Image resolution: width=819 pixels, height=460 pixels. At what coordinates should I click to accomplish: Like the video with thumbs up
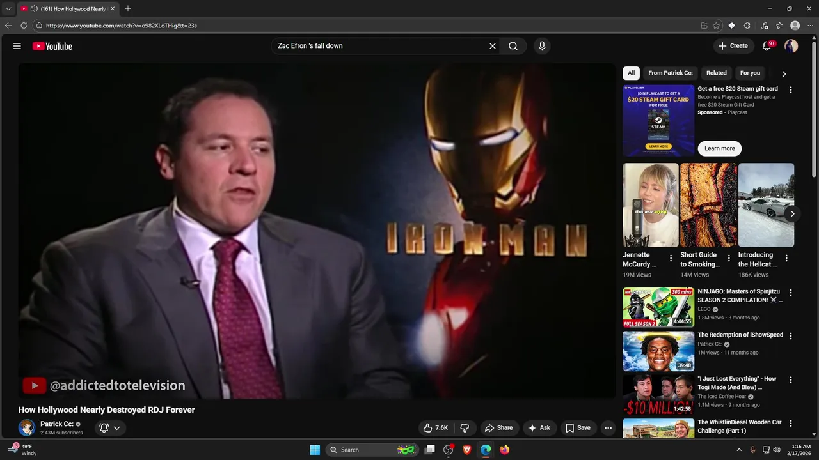pos(435,428)
